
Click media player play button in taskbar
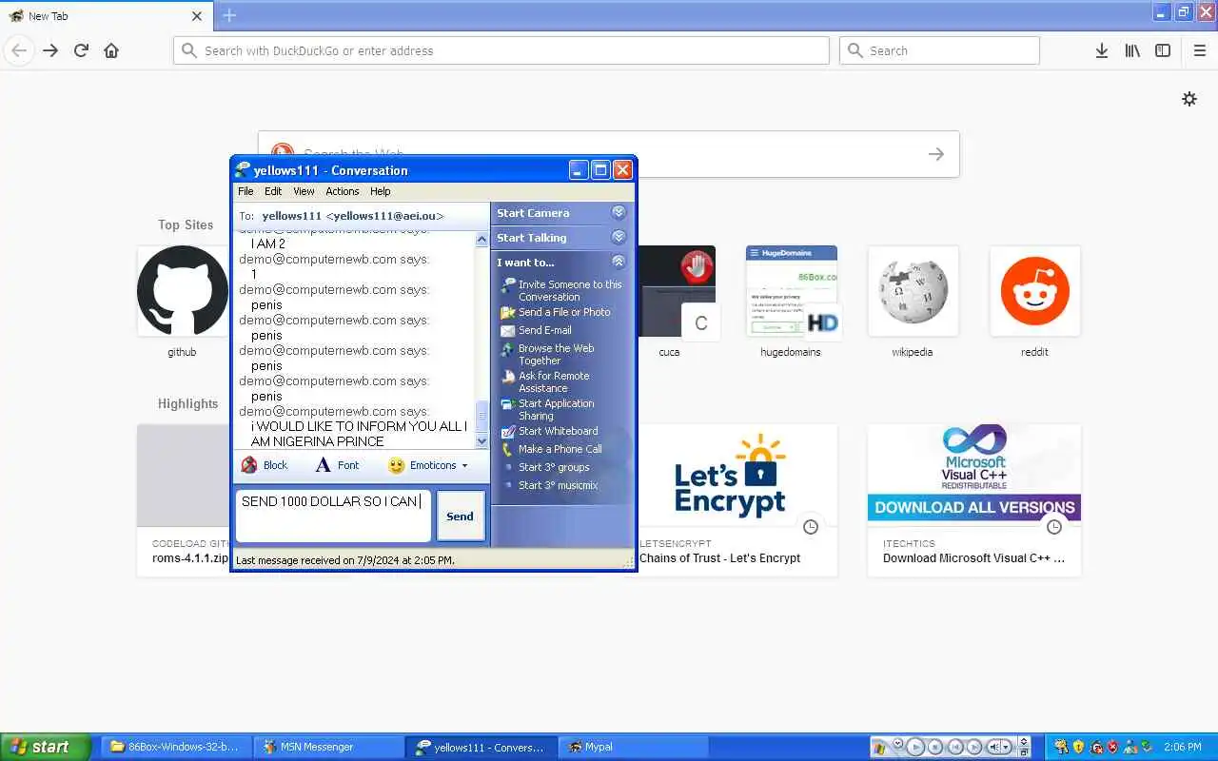(x=914, y=747)
